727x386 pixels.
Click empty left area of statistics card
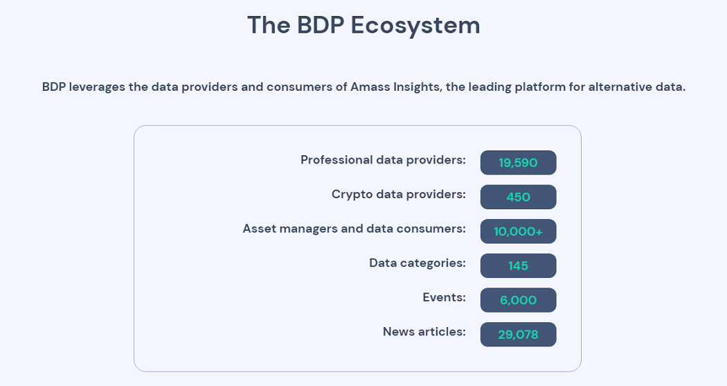click(186, 248)
